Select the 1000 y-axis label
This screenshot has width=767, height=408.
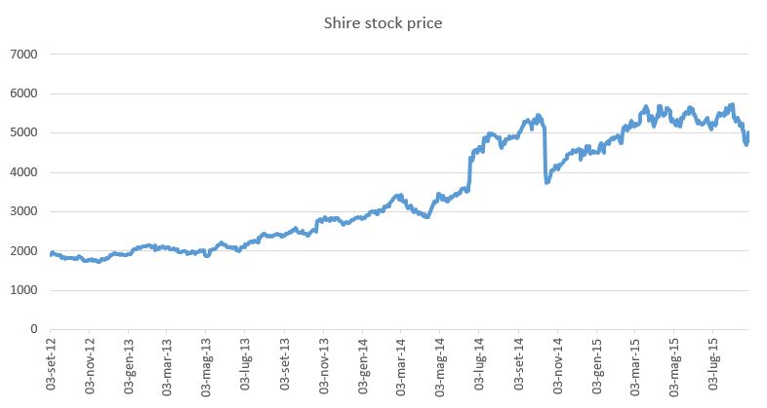click(x=21, y=290)
